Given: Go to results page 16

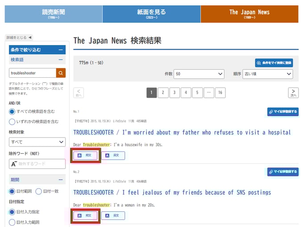Looking at the screenshot, I should [220, 92].
